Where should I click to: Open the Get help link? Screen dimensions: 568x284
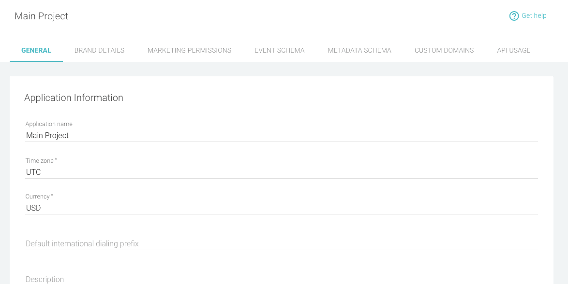(x=534, y=15)
